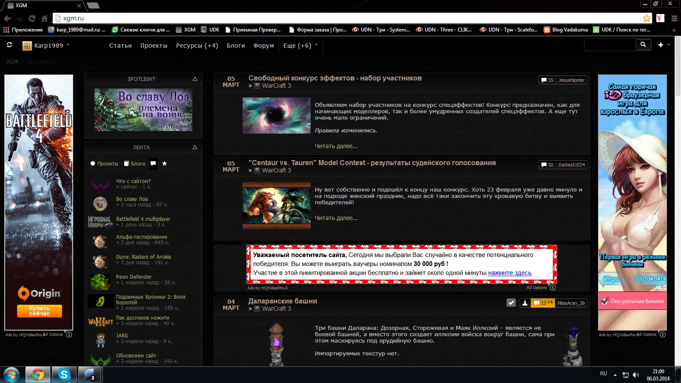Open the dropdown arrow beside the plus icon
This screenshot has height=383, width=681.
[x=669, y=45]
